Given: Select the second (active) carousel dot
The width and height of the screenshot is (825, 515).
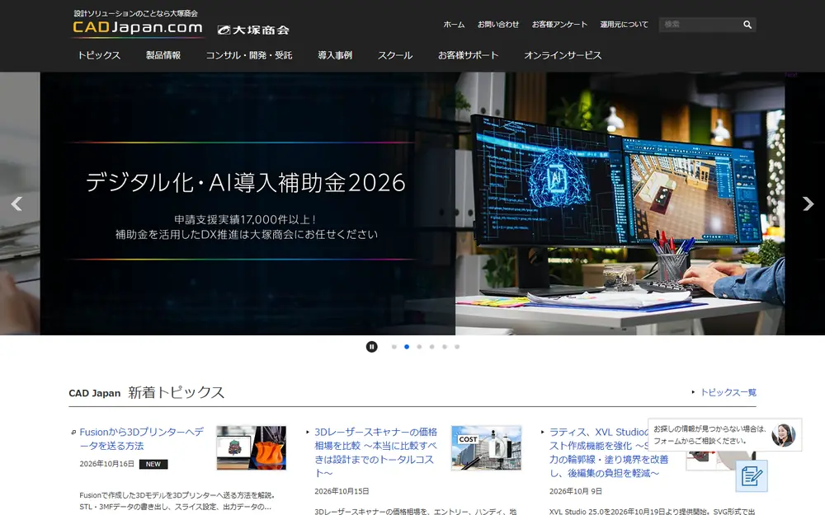Looking at the screenshot, I should click(x=407, y=347).
